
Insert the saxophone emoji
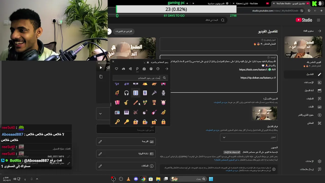point(126,102)
